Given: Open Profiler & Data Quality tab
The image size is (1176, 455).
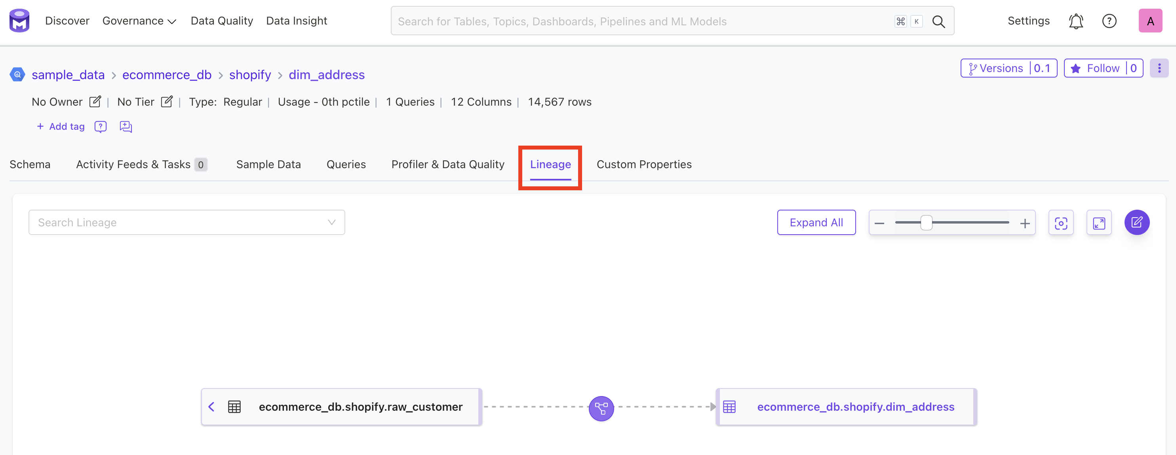Looking at the screenshot, I should click(x=448, y=164).
